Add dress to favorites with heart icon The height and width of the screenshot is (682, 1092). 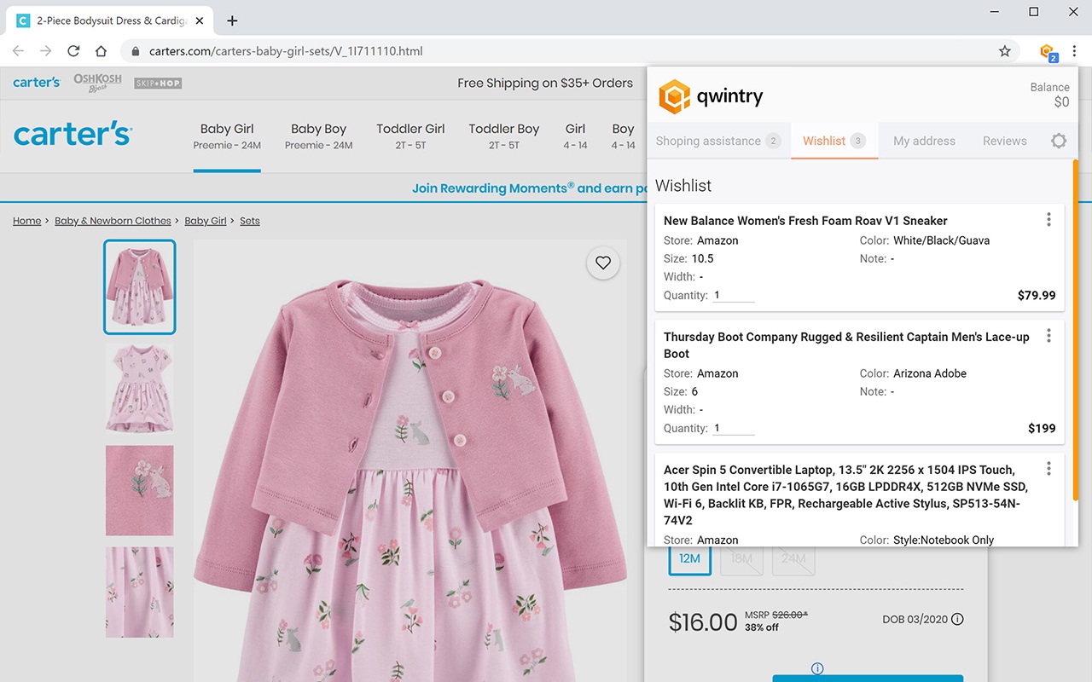[603, 263]
